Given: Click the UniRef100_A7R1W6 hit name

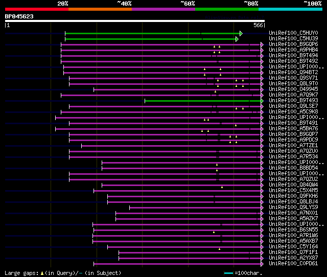Looking at the screenshot, I should [x=293, y=236].
